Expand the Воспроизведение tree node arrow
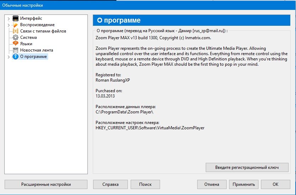This screenshot has width=296, height=195. (8, 25)
